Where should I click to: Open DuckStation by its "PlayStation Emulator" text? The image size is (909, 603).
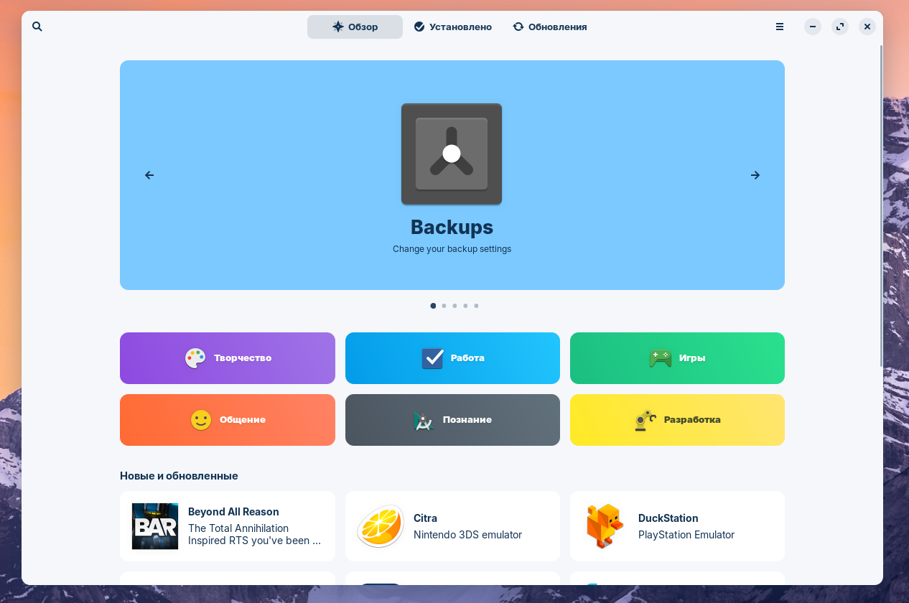pos(686,535)
